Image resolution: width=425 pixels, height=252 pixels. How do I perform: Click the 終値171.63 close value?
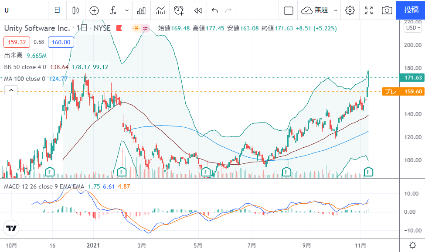pos(277,28)
